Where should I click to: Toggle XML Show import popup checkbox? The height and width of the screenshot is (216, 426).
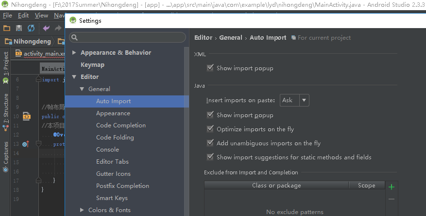tap(210, 68)
